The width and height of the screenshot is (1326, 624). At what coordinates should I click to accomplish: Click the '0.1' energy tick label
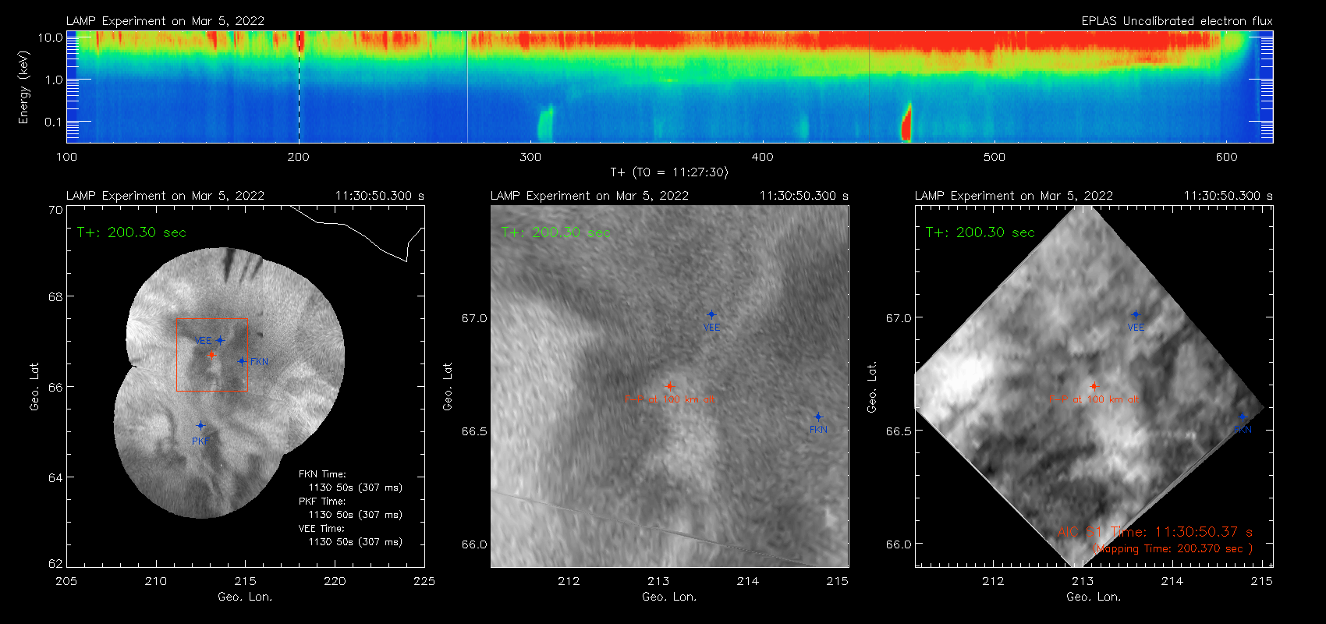click(54, 122)
